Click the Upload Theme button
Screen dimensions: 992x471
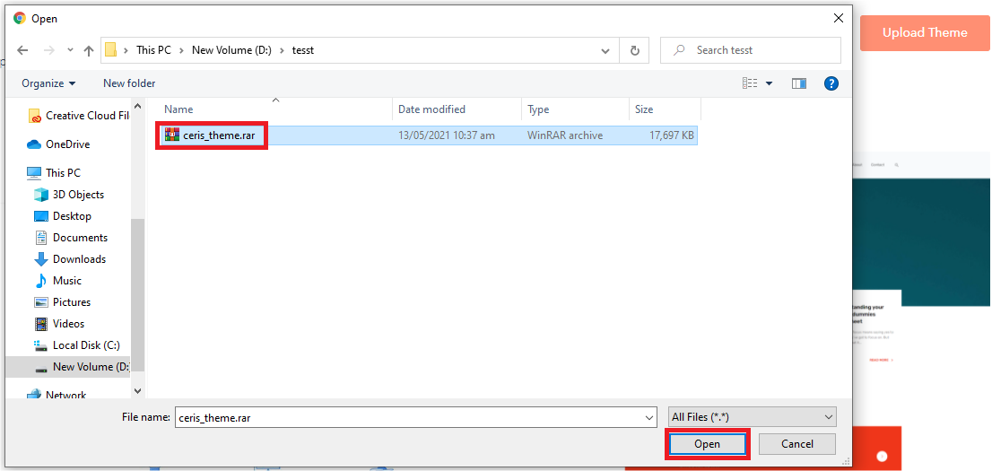pos(924,33)
